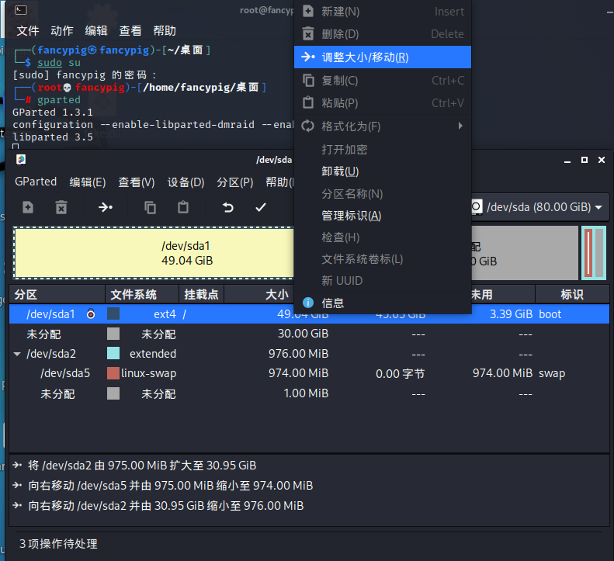Click the extended cyan swatch in sda2 row

click(113, 354)
